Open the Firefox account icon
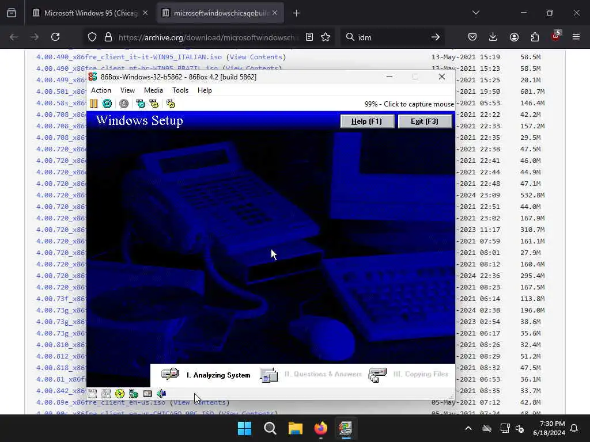 point(514,37)
